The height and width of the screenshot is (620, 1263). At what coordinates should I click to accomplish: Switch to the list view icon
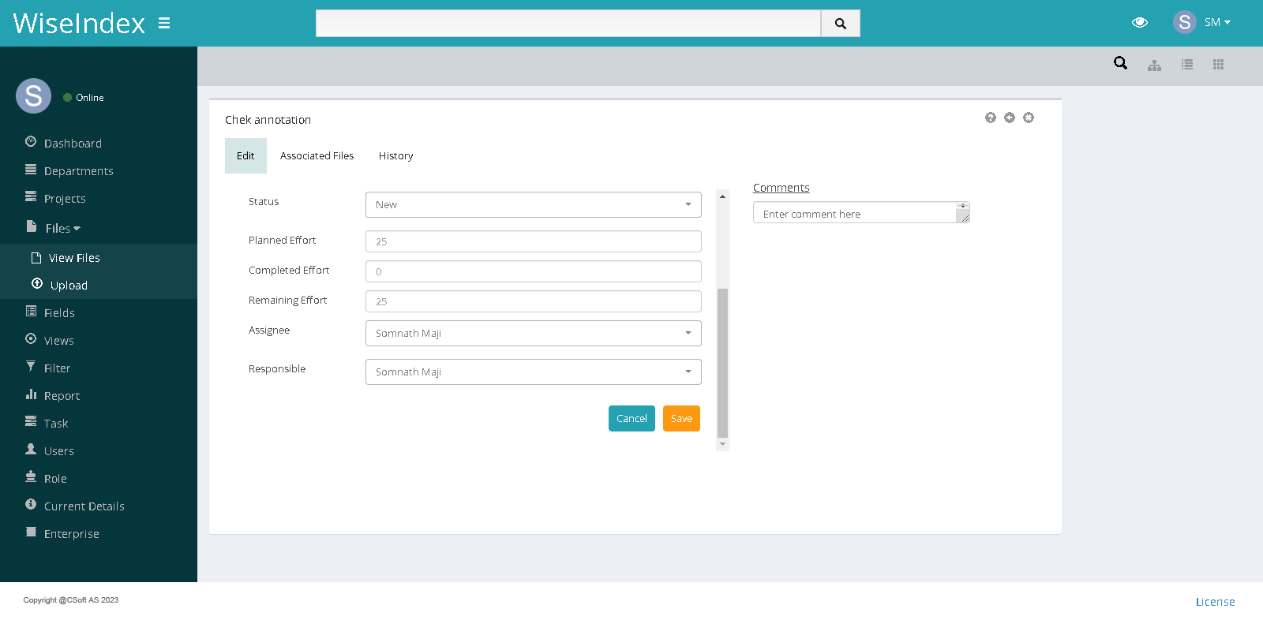pos(1186,65)
